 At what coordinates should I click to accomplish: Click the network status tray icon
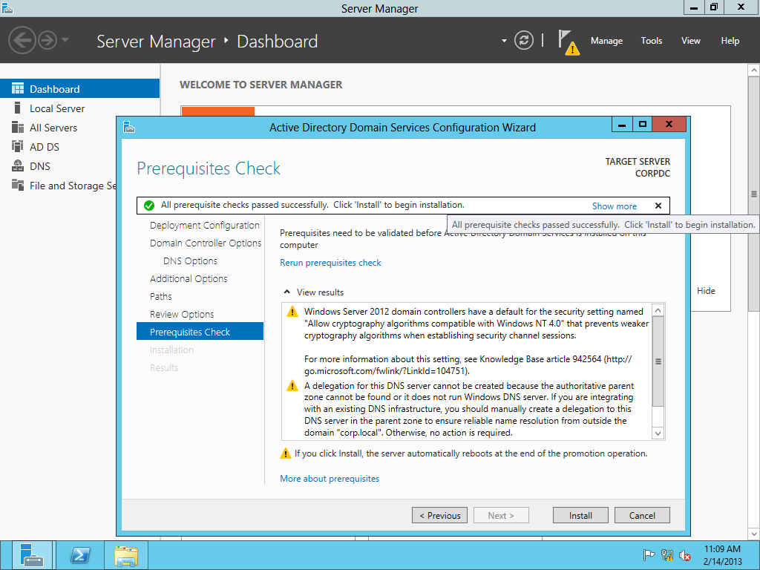click(x=667, y=555)
